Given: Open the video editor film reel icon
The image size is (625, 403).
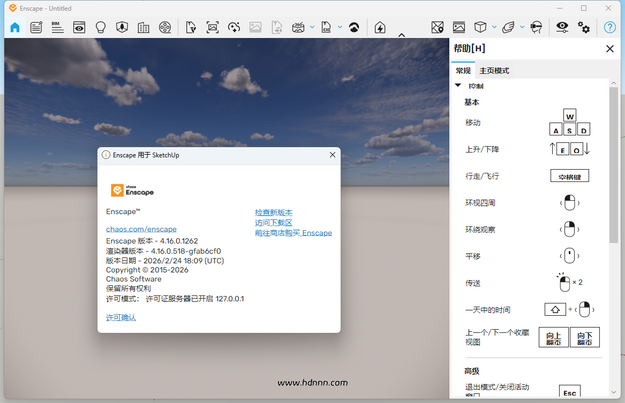Looking at the screenshot, I should 165,27.
